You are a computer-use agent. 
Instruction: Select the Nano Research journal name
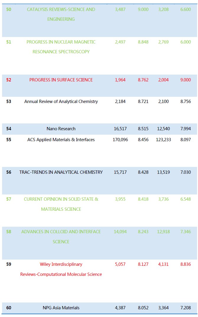[x=61, y=129]
